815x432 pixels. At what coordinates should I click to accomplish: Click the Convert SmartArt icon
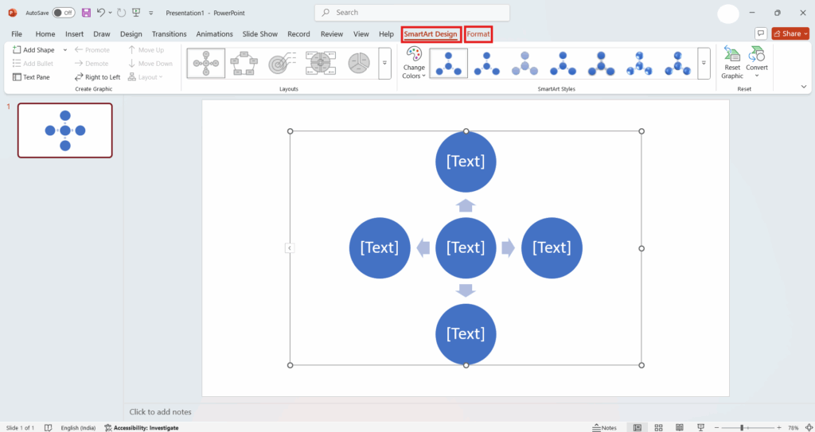point(757,63)
